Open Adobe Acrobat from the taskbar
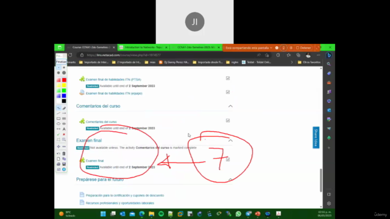 click(x=278, y=214)
